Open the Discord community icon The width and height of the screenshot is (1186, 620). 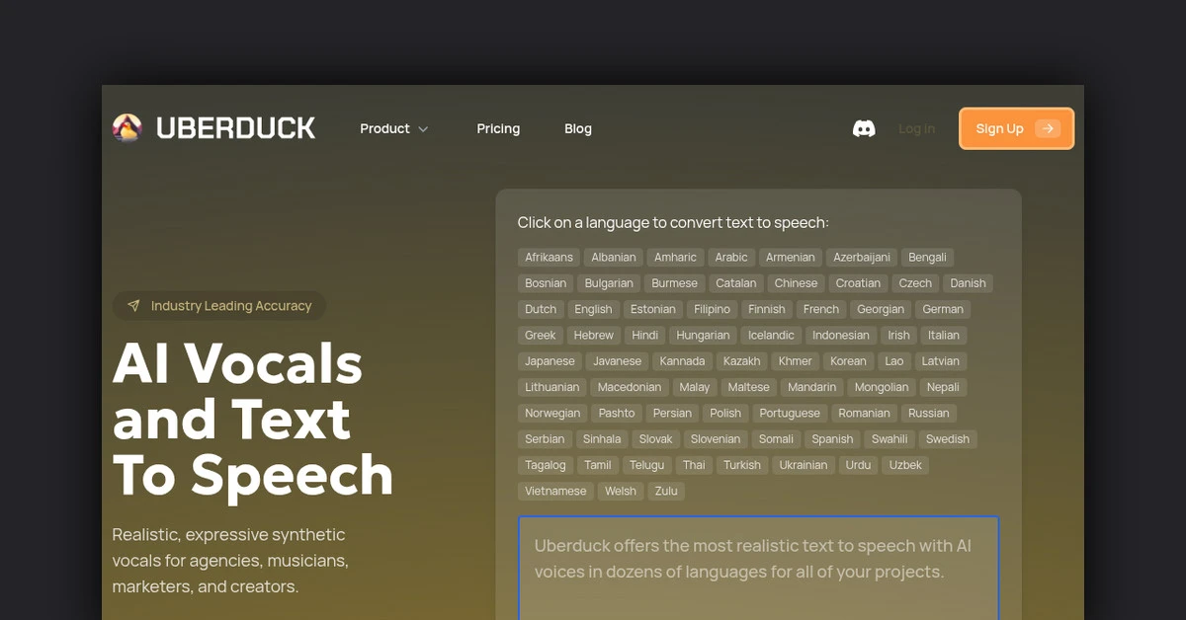tap(864, 128)
